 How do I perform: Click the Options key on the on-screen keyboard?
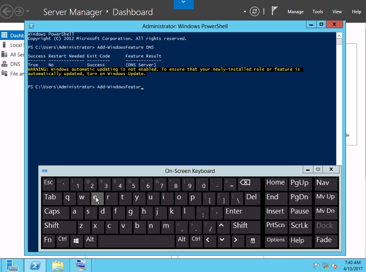click(276, 240)
